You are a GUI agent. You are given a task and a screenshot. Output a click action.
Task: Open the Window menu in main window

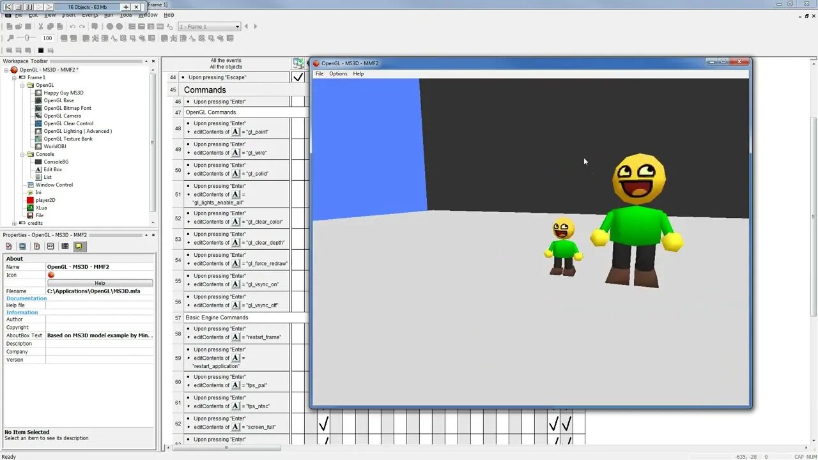pyautogui.click(x=148, y=15)
